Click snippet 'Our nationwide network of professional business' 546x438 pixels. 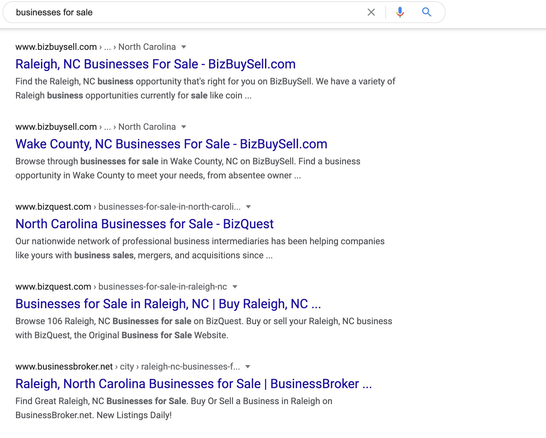[x=200, y=248]
